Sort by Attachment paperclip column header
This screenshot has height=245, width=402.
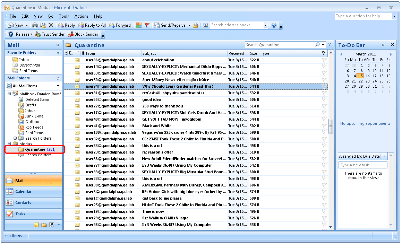click(83, 53)
